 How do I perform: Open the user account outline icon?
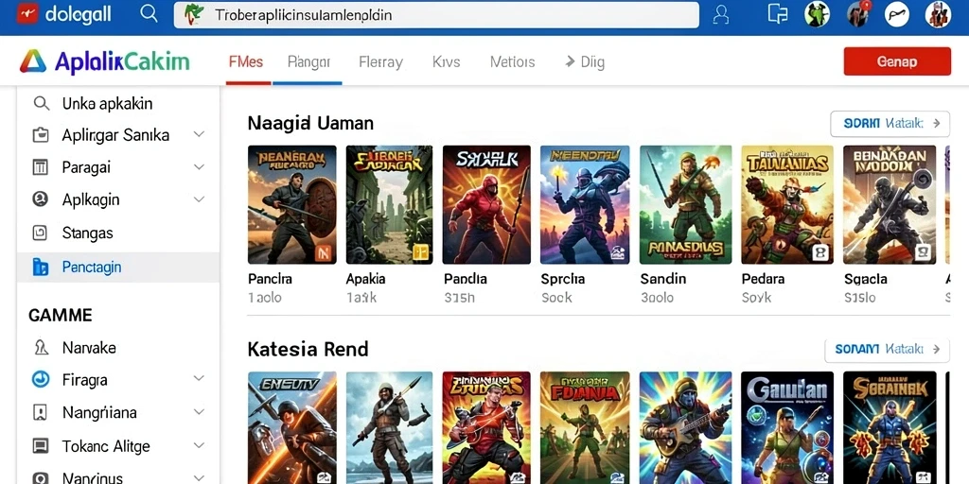click(x=721, y=14)
